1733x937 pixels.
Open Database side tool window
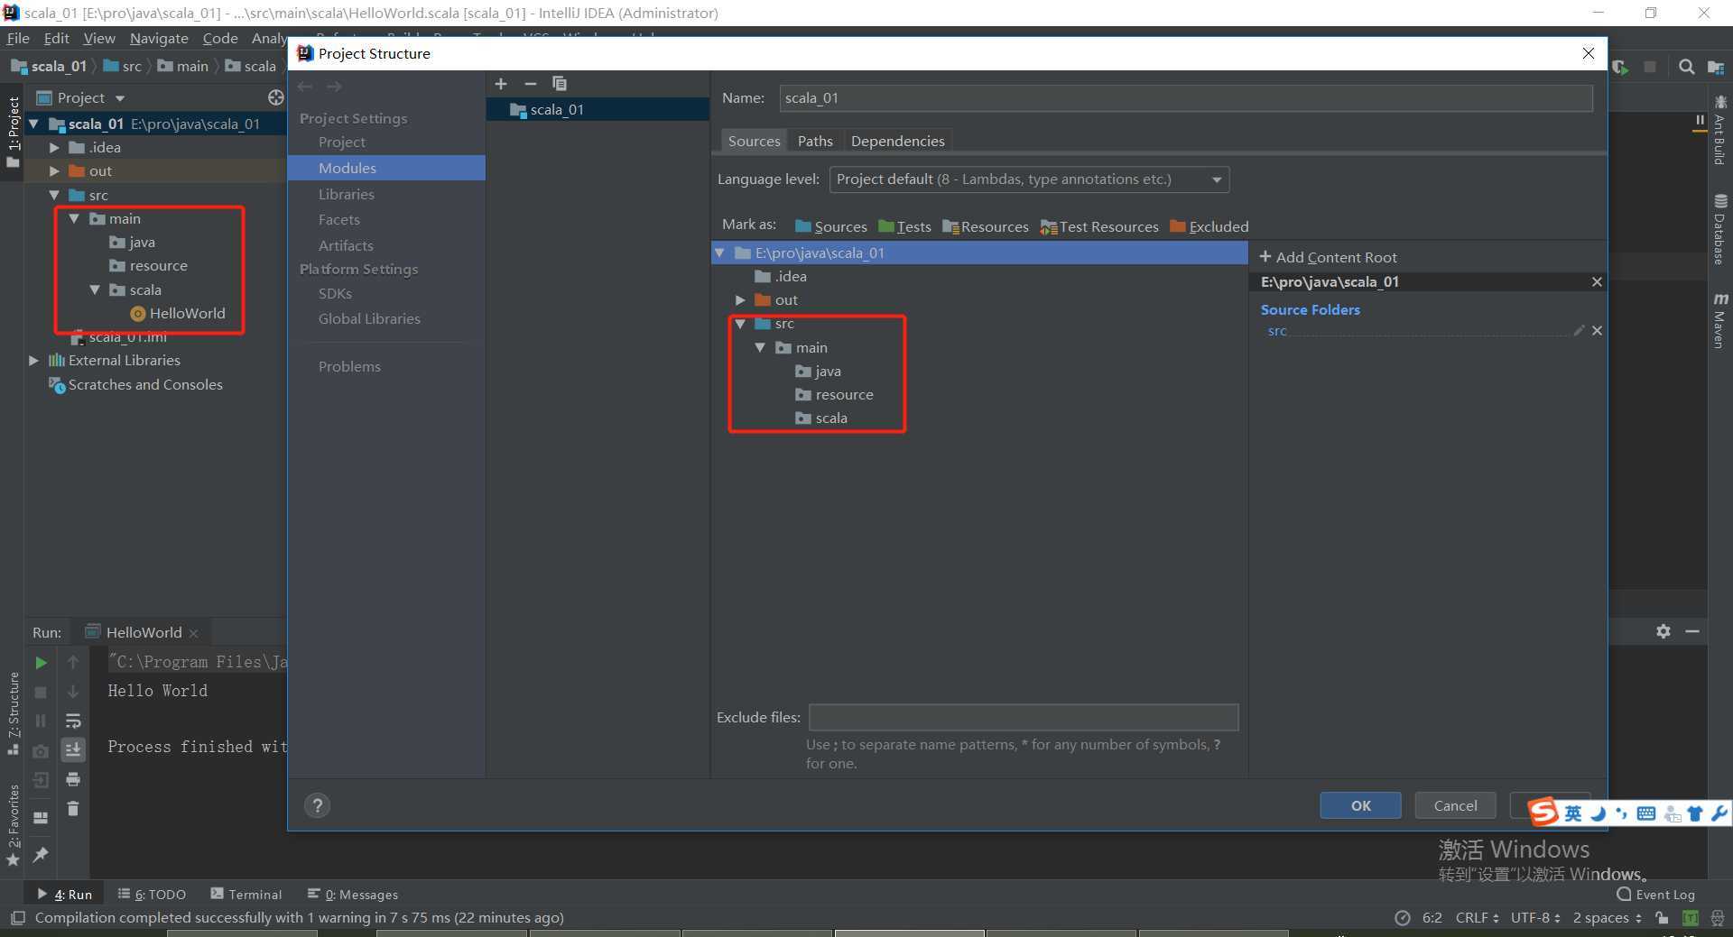pyautogui.click(x=1719, y=229)
